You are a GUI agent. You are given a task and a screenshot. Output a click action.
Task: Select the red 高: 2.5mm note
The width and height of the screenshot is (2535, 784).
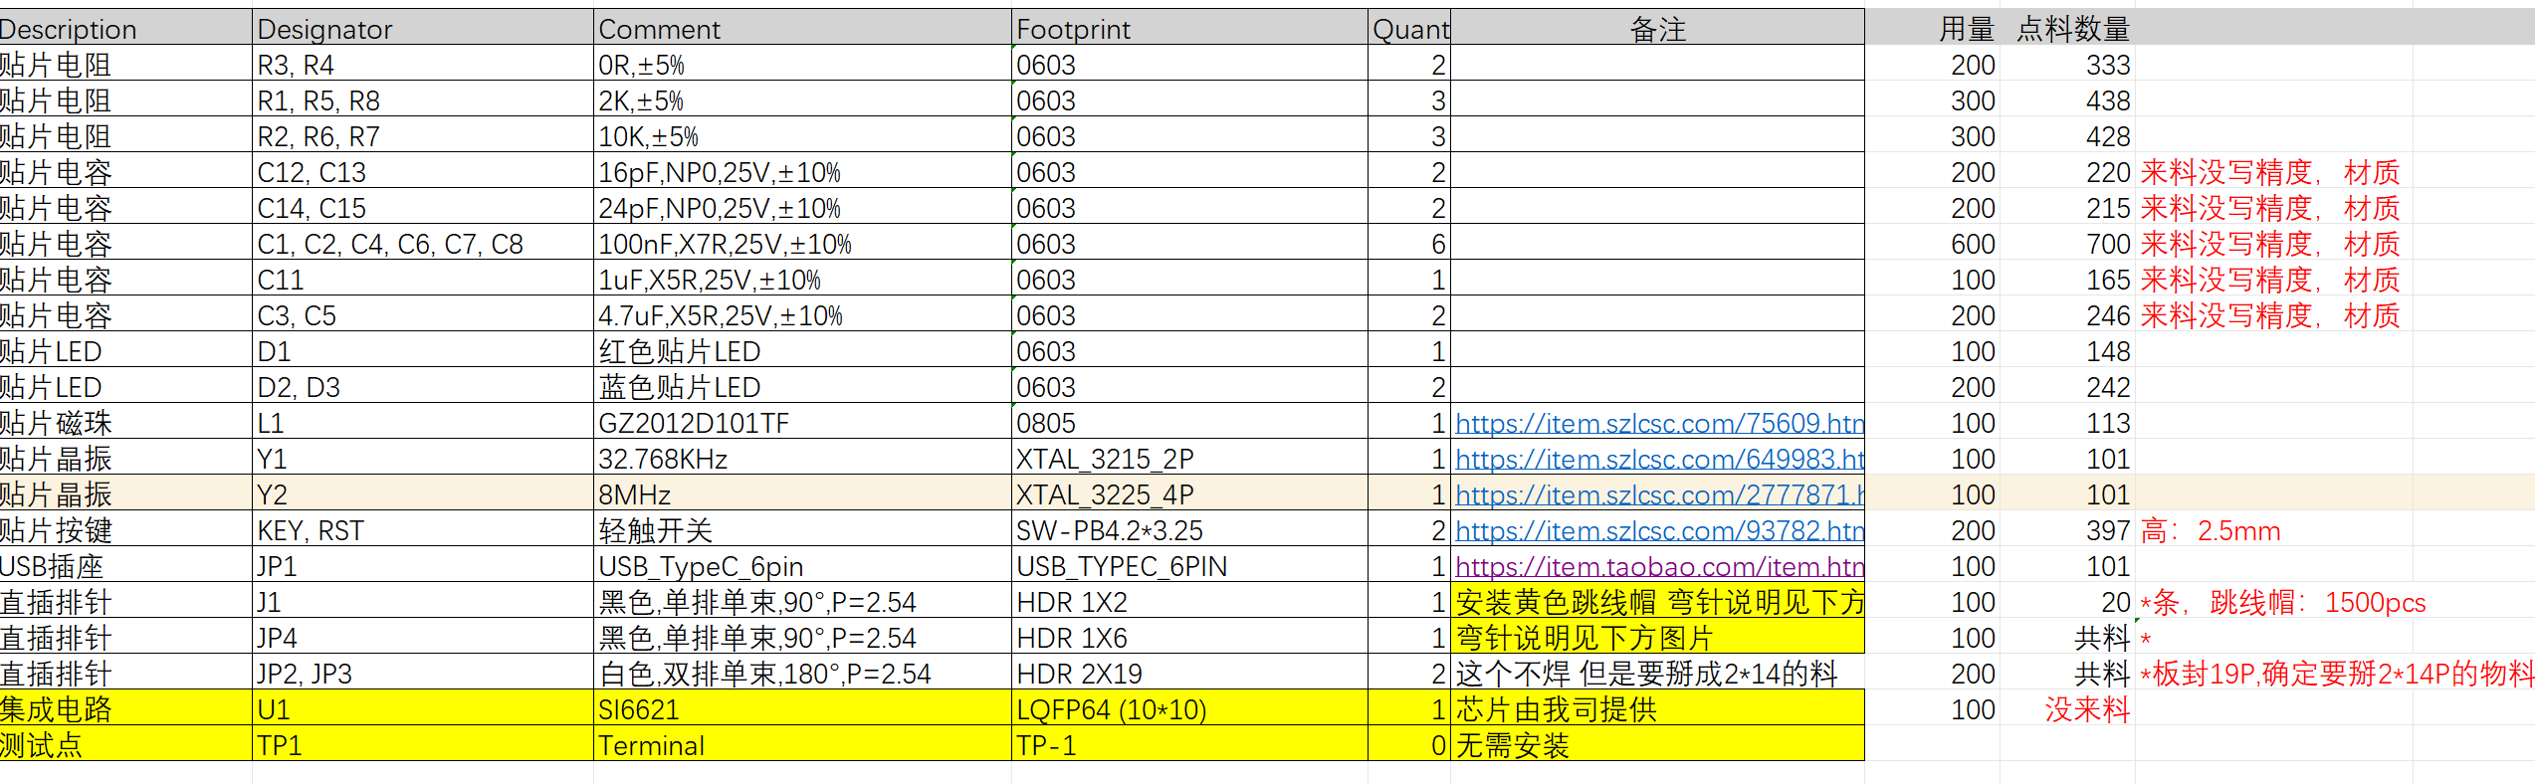pyautogui.click(x=2210, y=531)
